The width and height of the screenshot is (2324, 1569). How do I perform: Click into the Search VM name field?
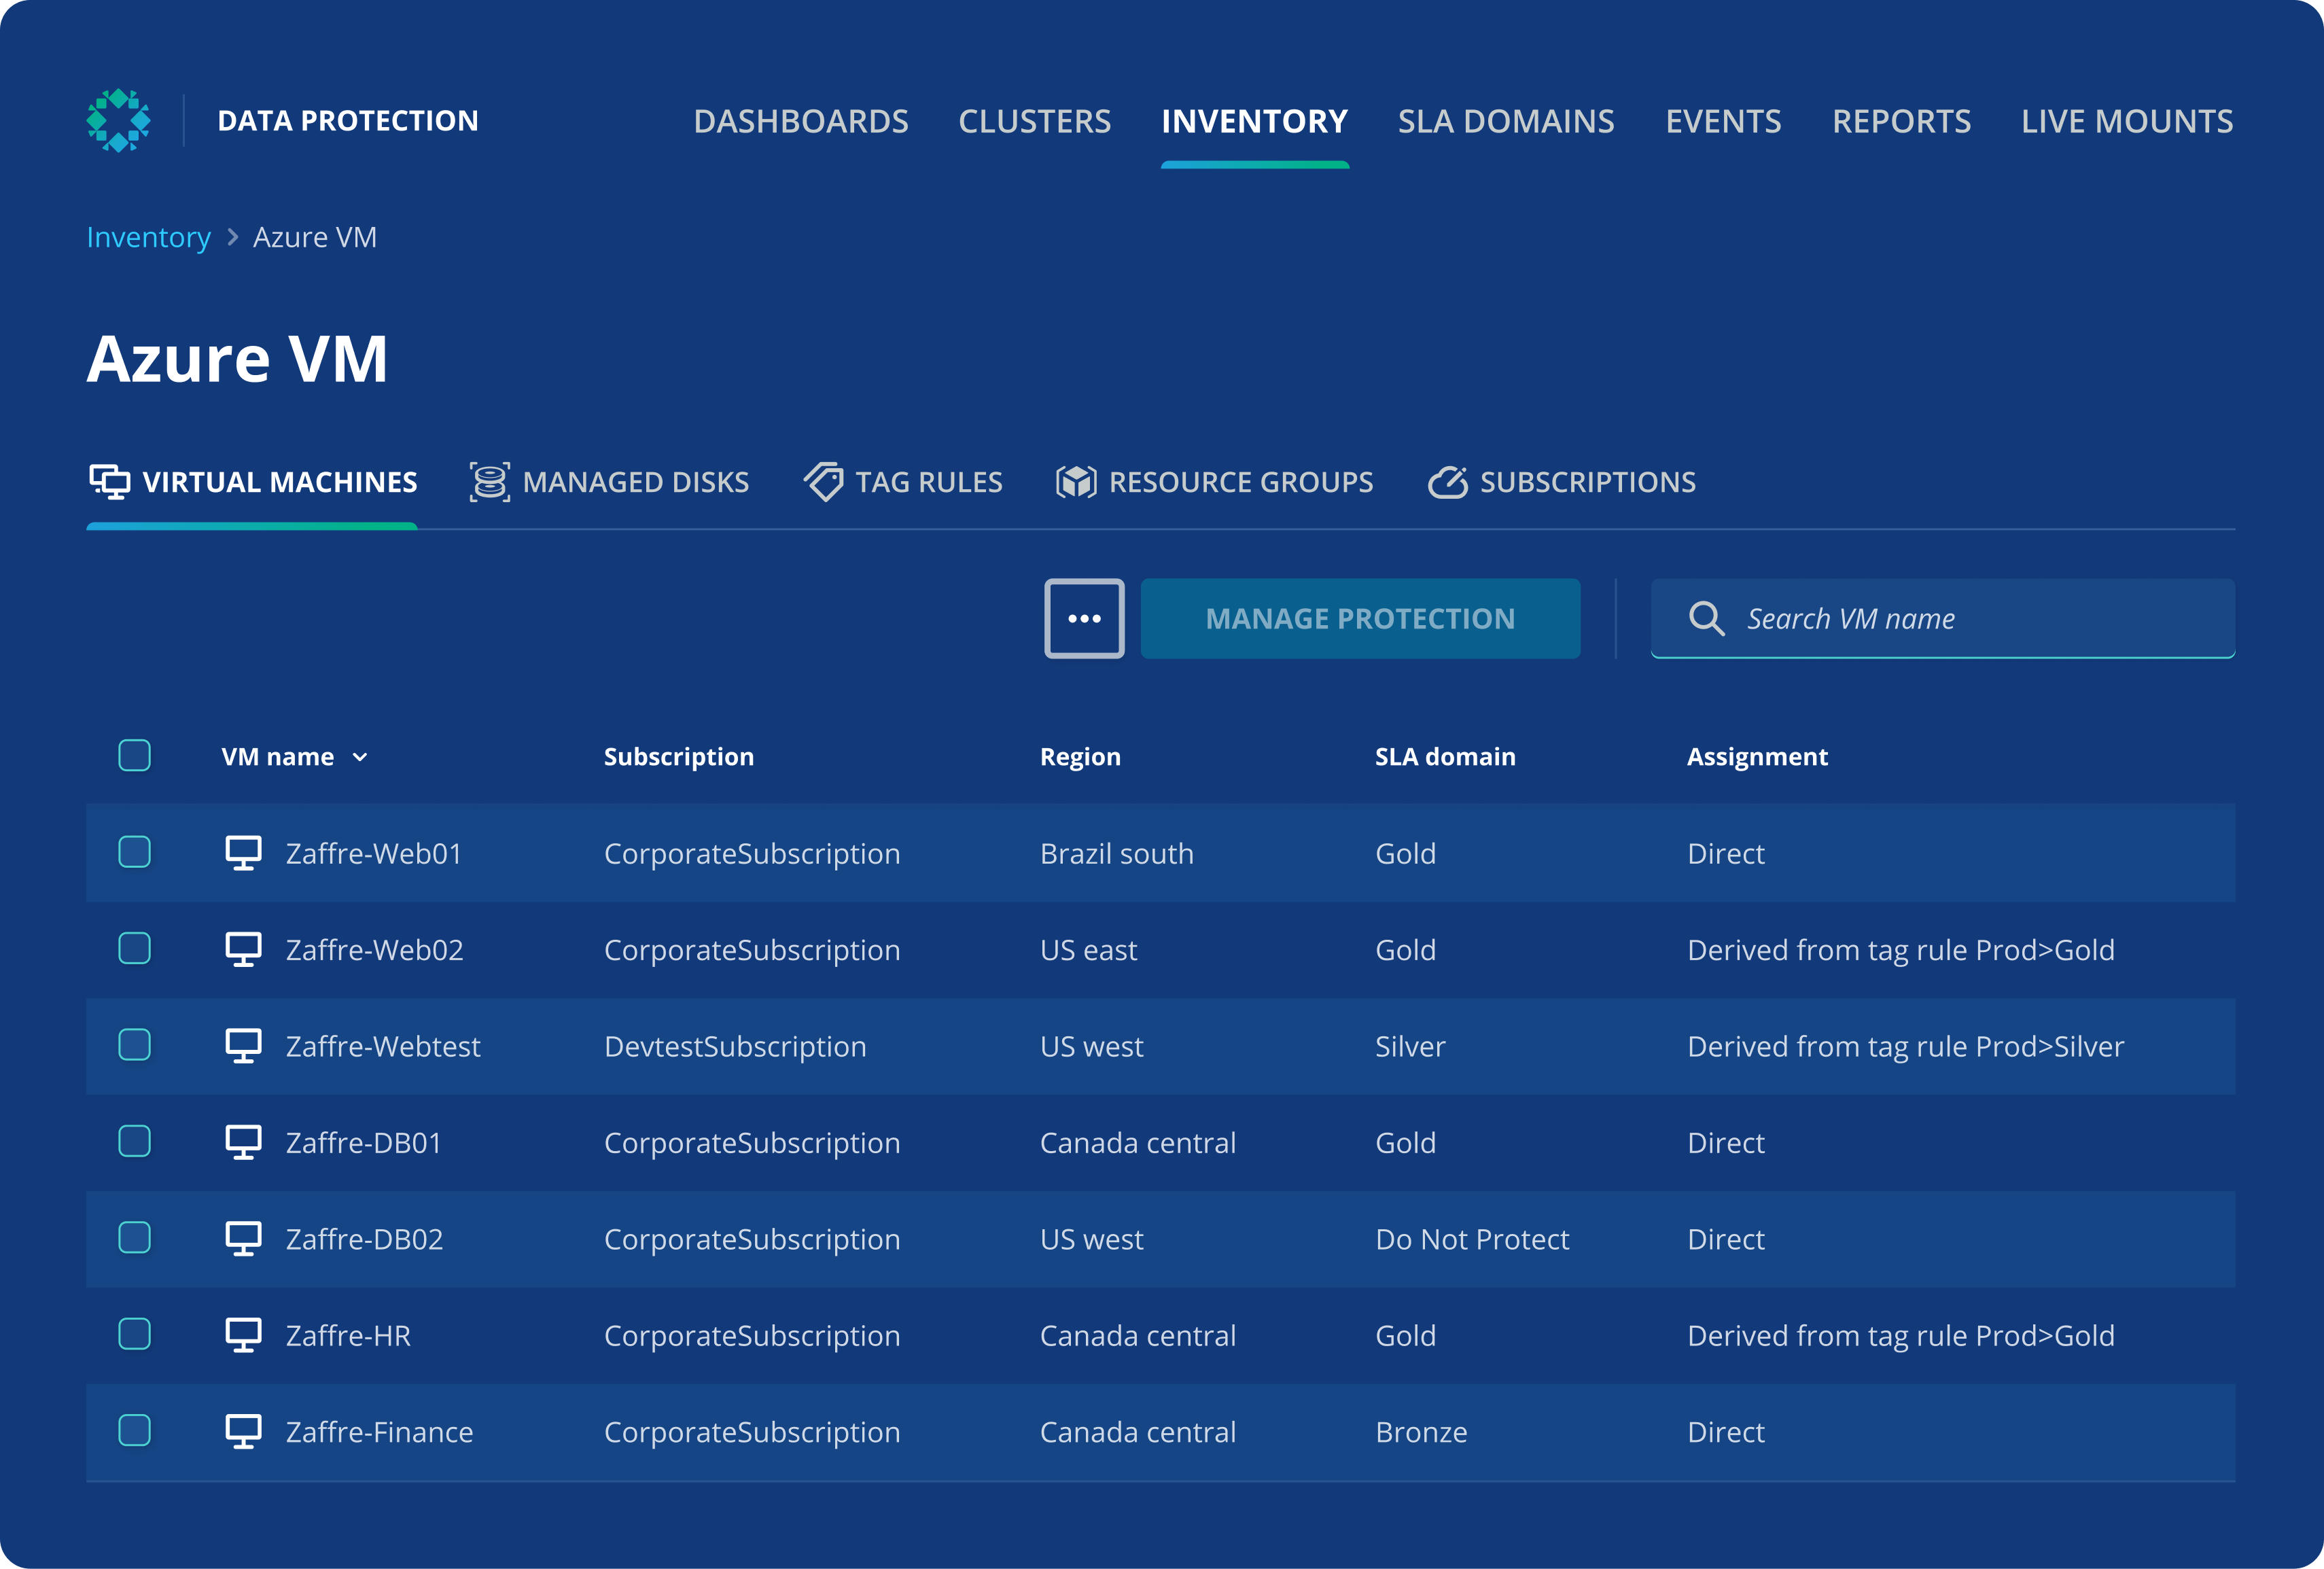coord(1942,618)
